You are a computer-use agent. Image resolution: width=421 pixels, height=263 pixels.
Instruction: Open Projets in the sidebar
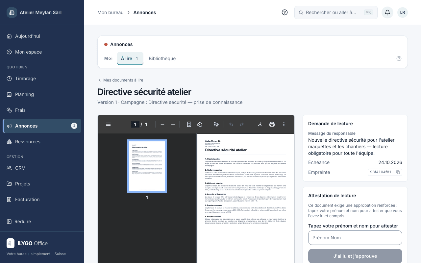[42, 184]
